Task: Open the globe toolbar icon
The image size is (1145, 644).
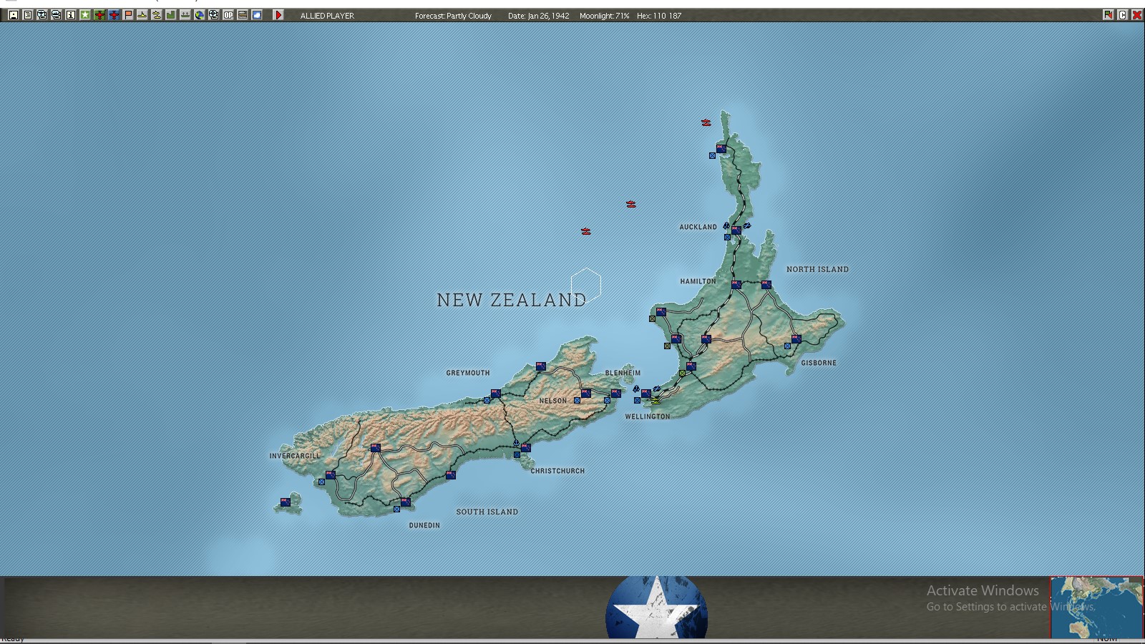Action: pos(200,15)
